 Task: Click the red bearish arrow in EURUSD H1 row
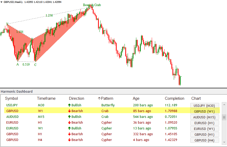69,123
